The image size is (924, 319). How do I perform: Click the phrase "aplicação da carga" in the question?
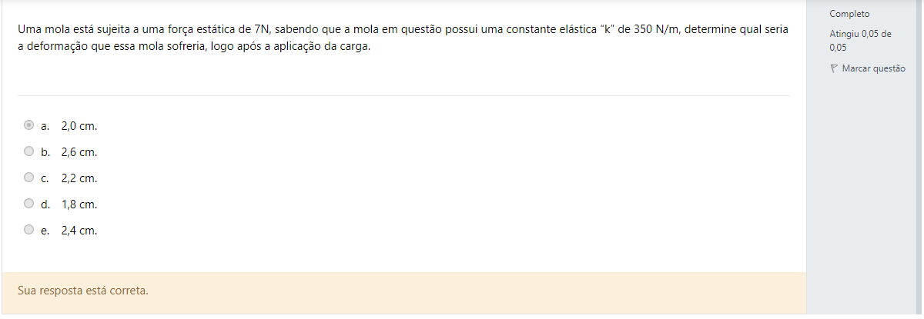coord(323,46)
